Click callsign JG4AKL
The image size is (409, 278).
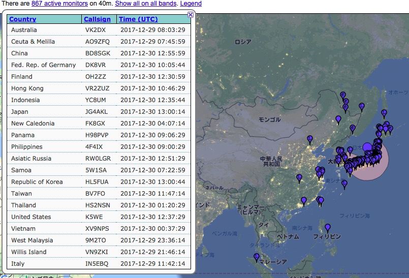click(x=97, y=112)
